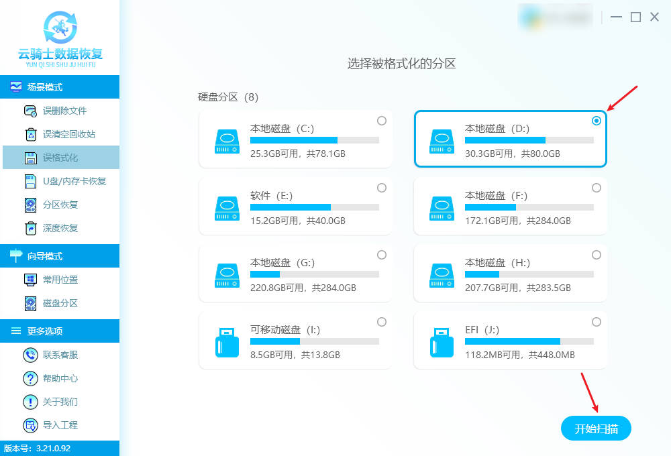
Task: Open the 帮助中心 question mark icon
Action: (30, 378)
